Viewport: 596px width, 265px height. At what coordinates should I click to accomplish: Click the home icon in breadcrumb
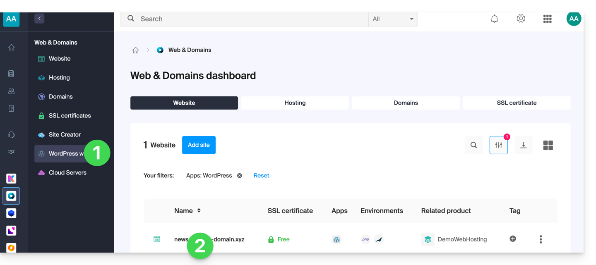click(135, 50)
